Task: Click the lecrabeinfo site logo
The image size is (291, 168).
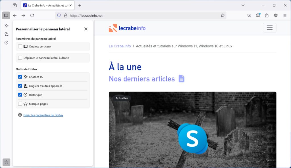Action: click(x=127, y=28)
